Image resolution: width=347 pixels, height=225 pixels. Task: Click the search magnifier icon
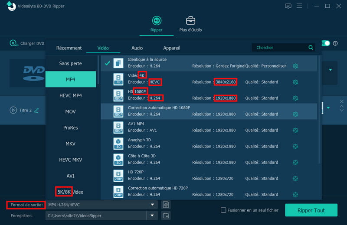[311, 48]
